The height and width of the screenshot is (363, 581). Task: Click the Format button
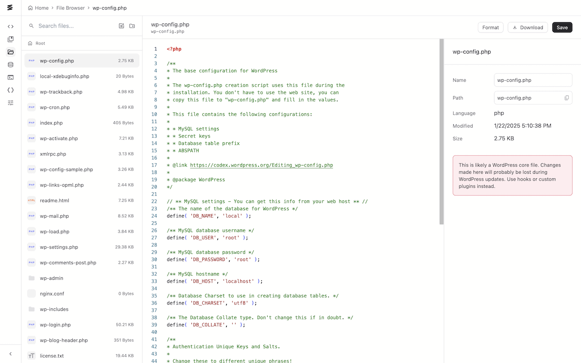490,28
